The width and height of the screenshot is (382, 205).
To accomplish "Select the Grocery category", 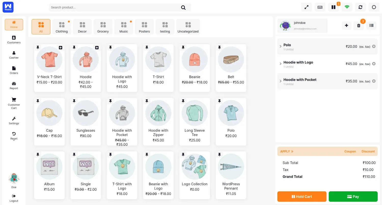I will pos(103,27).
